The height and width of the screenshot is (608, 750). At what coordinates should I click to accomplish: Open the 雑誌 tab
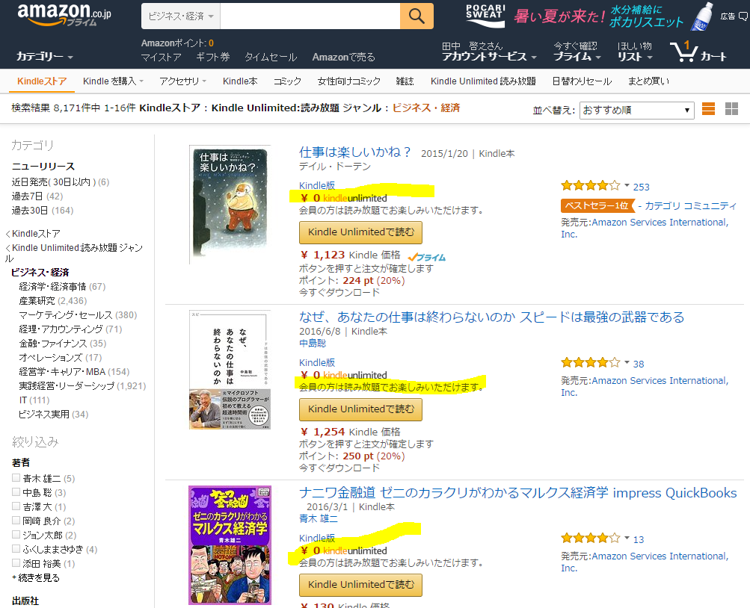(x=405, y=81)
